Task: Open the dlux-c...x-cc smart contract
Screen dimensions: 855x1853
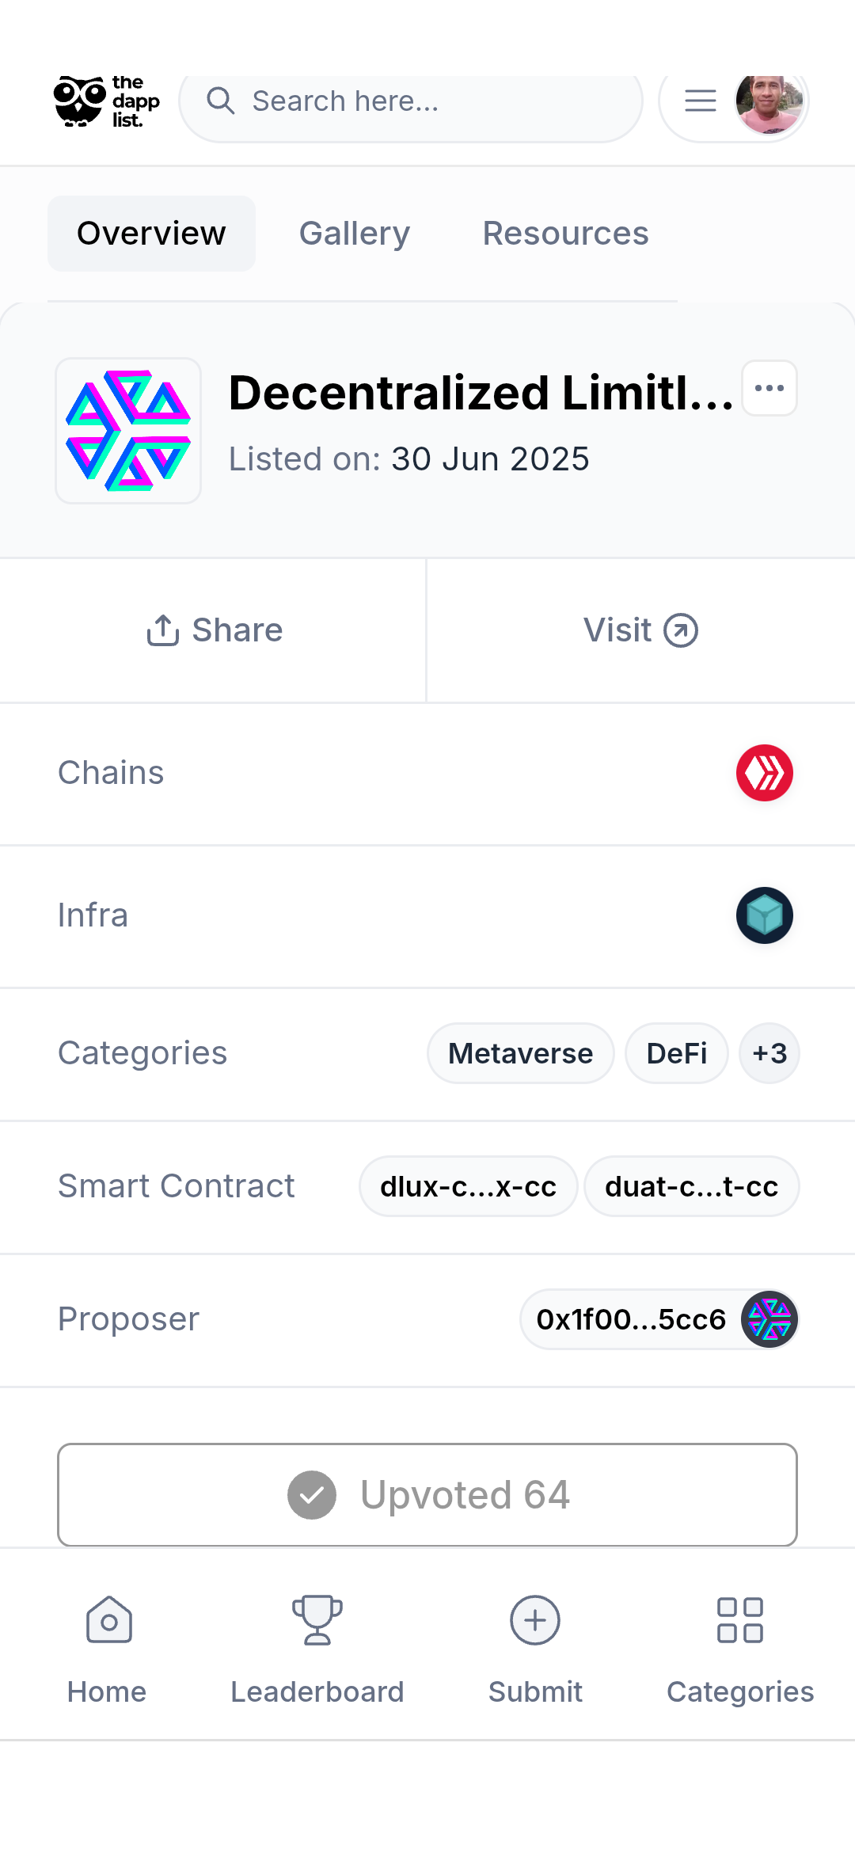Action: (469, 1186)
